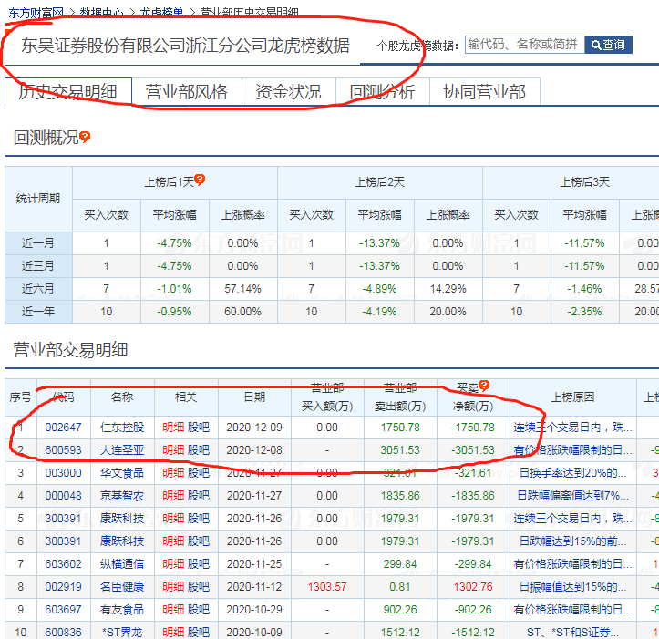Screen dimensions: 659x639
Task: Open the 名臣健康 stock name link
Action: click(x=122, y=586)
